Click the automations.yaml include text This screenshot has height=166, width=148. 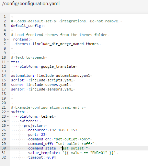tap(73, 76)
